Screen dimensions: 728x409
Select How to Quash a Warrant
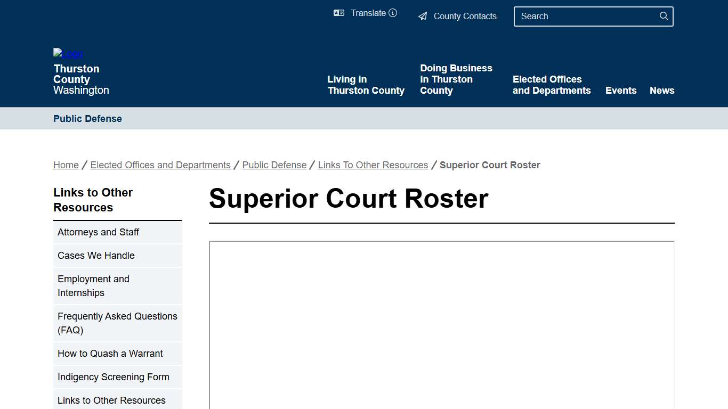[x=110, y=354]
